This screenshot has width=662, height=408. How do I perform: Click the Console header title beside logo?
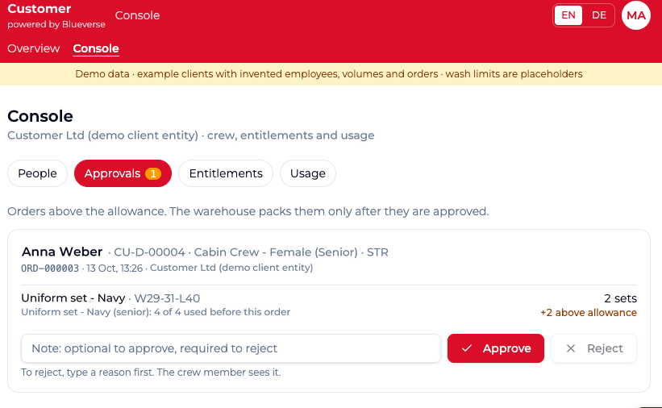[137, 15]
